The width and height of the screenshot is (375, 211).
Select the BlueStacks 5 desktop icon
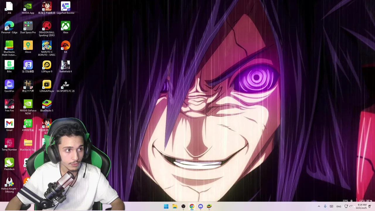[x=47, y=106]
